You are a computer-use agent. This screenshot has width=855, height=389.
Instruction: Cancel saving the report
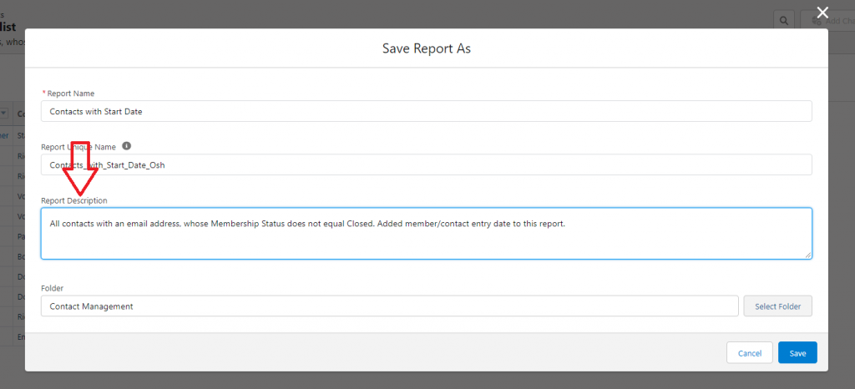pyautogui.click(x=749, y=353)
